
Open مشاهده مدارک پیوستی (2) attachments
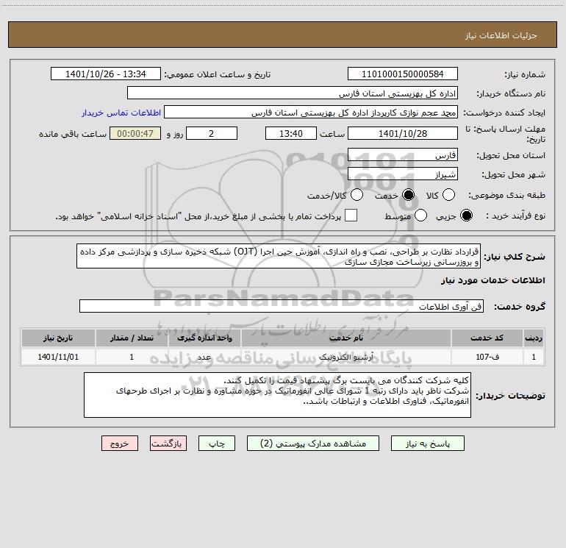point(313,444)
